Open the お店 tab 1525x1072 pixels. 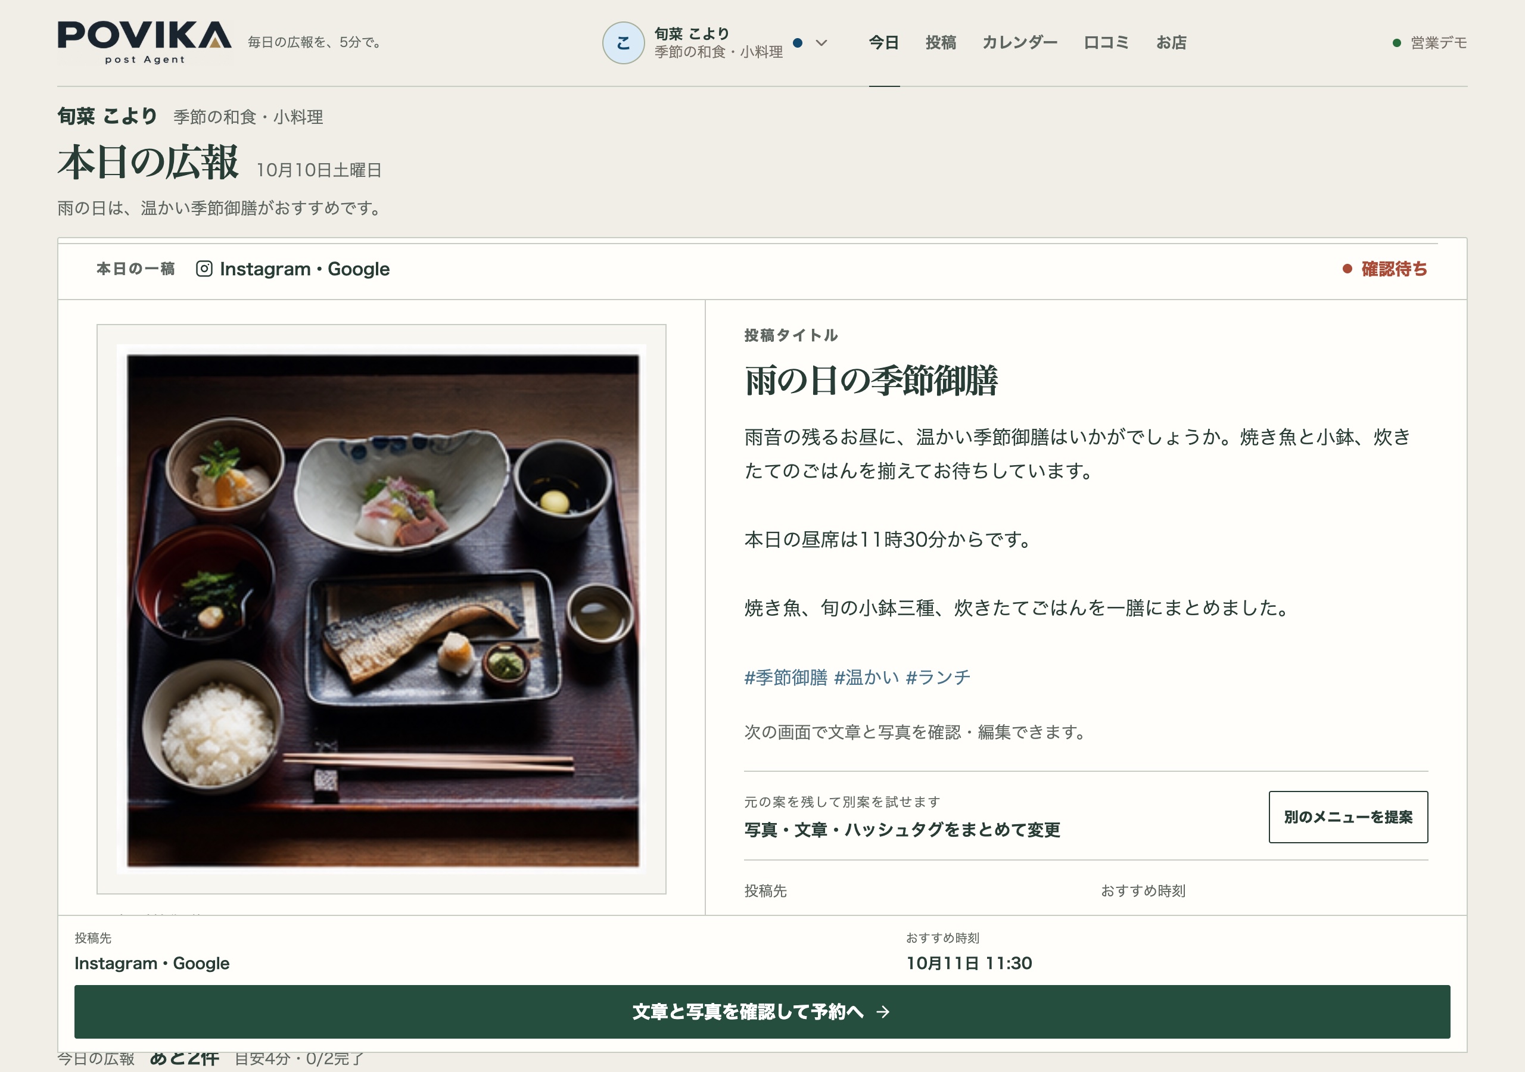coord(1171,42)
